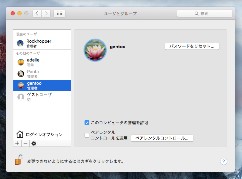
Task: Click the search field
Action: [x=204, y=13]
